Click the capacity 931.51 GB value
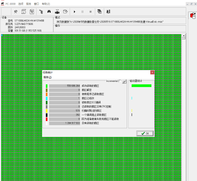Image resolution: width=197 pixels, height=181 pixels. [x=28, y=31]
